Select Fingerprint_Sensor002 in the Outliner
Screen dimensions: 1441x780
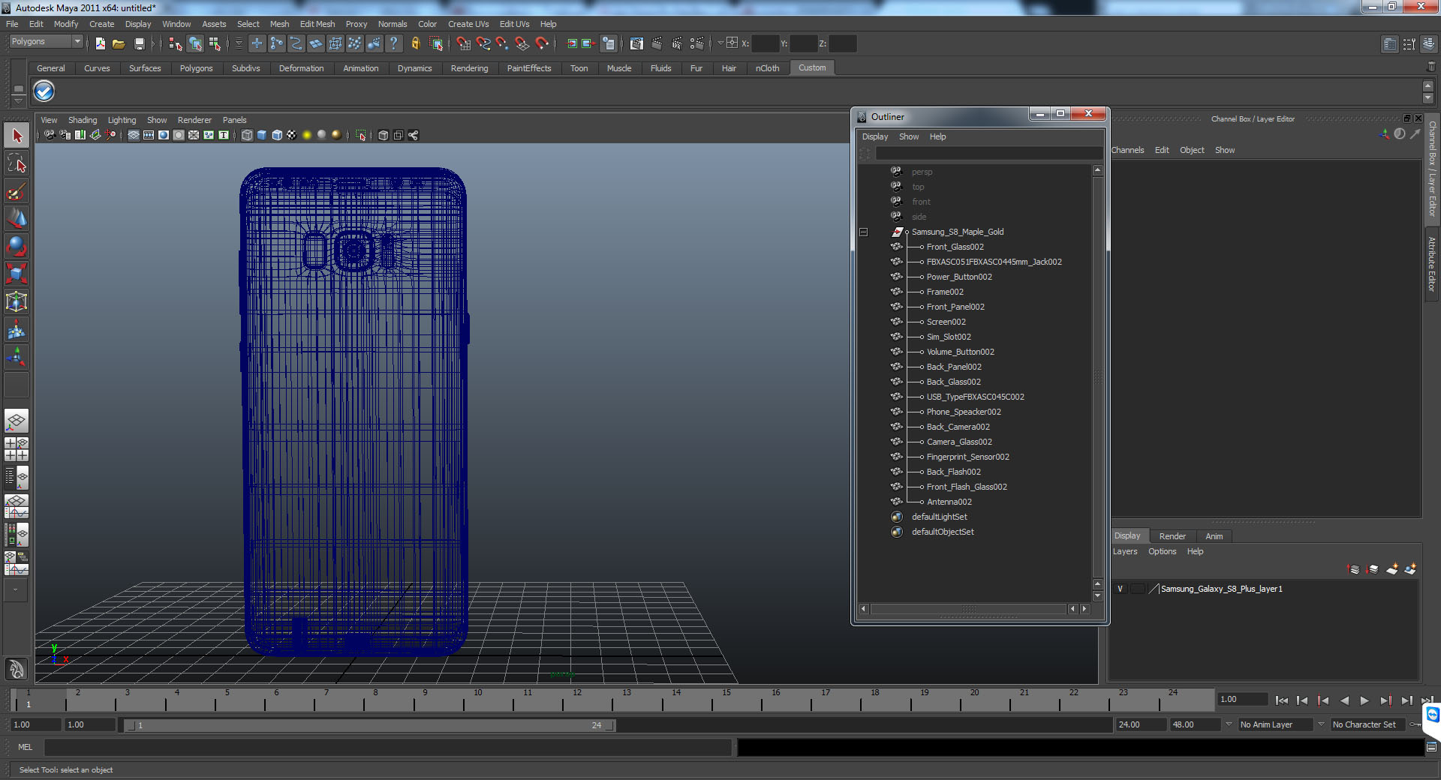click(967, 457)
